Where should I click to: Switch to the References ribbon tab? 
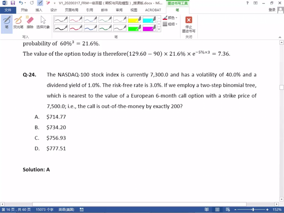(x=90, y=10)
